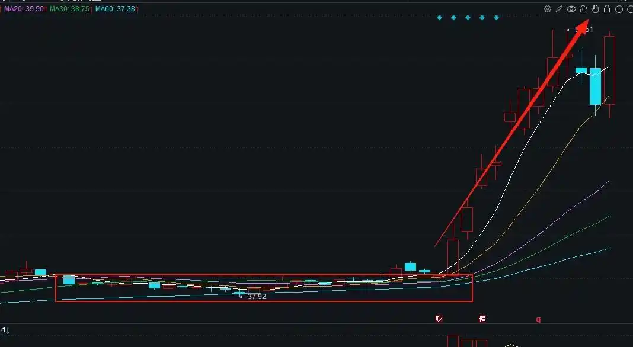Screen dimensions: 633x347
Task: Select the drawing pen tool
Action: click(x=559, y=9)
